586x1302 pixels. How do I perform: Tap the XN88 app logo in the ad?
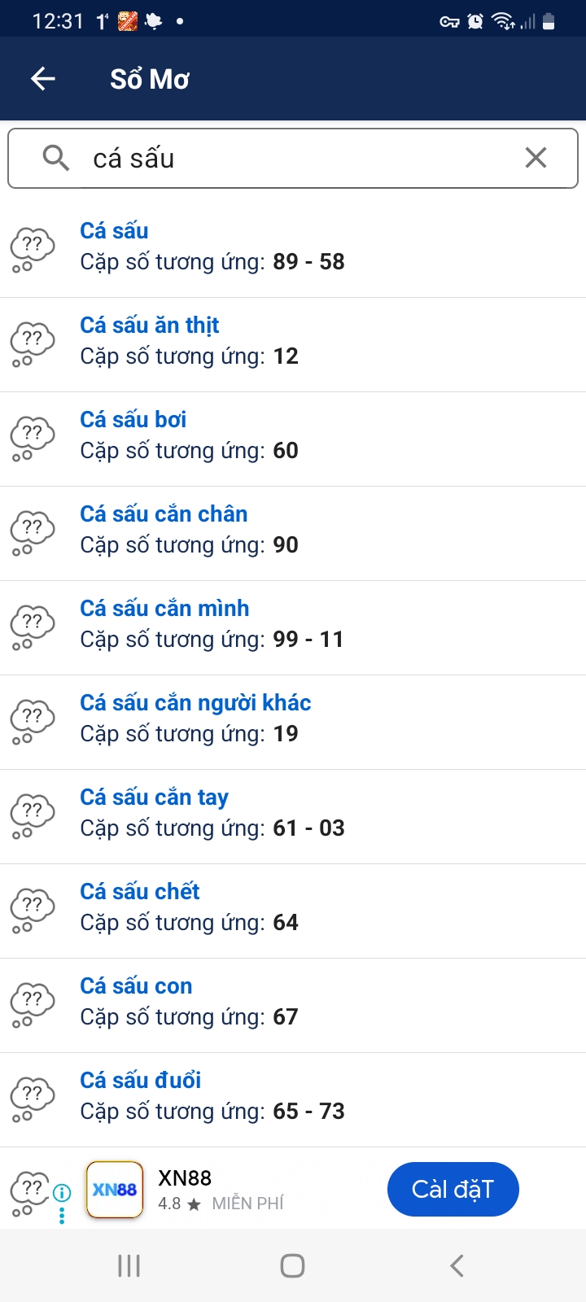point(115,1190)
